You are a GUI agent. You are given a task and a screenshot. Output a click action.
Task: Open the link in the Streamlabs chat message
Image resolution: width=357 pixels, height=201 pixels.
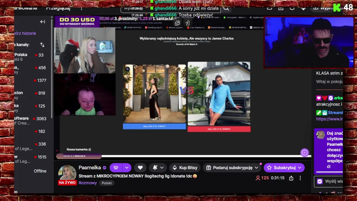click(x=329, y=119)
